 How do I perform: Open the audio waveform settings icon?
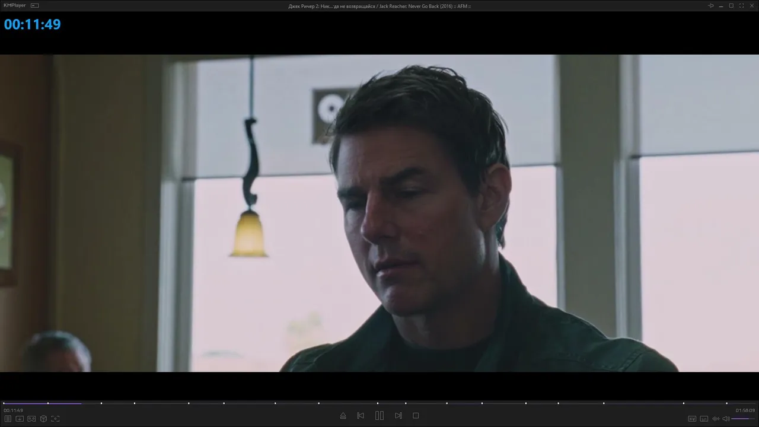(x=716, y=419)
